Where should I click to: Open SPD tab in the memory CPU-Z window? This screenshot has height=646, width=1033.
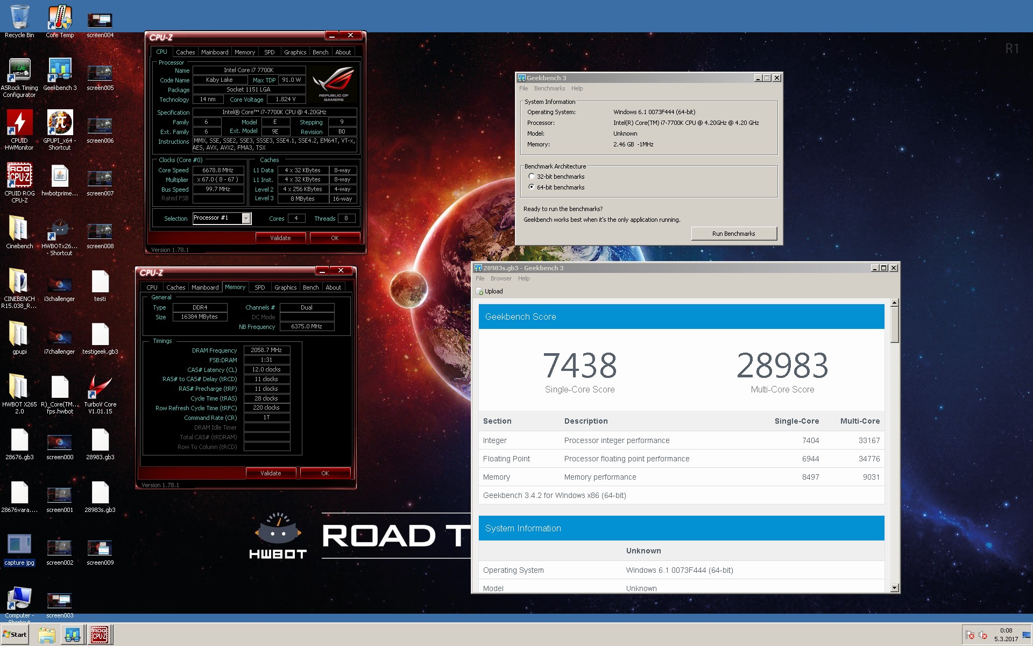click(260, 287)
